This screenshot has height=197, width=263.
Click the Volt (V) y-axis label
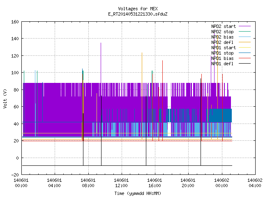point(5,98)
